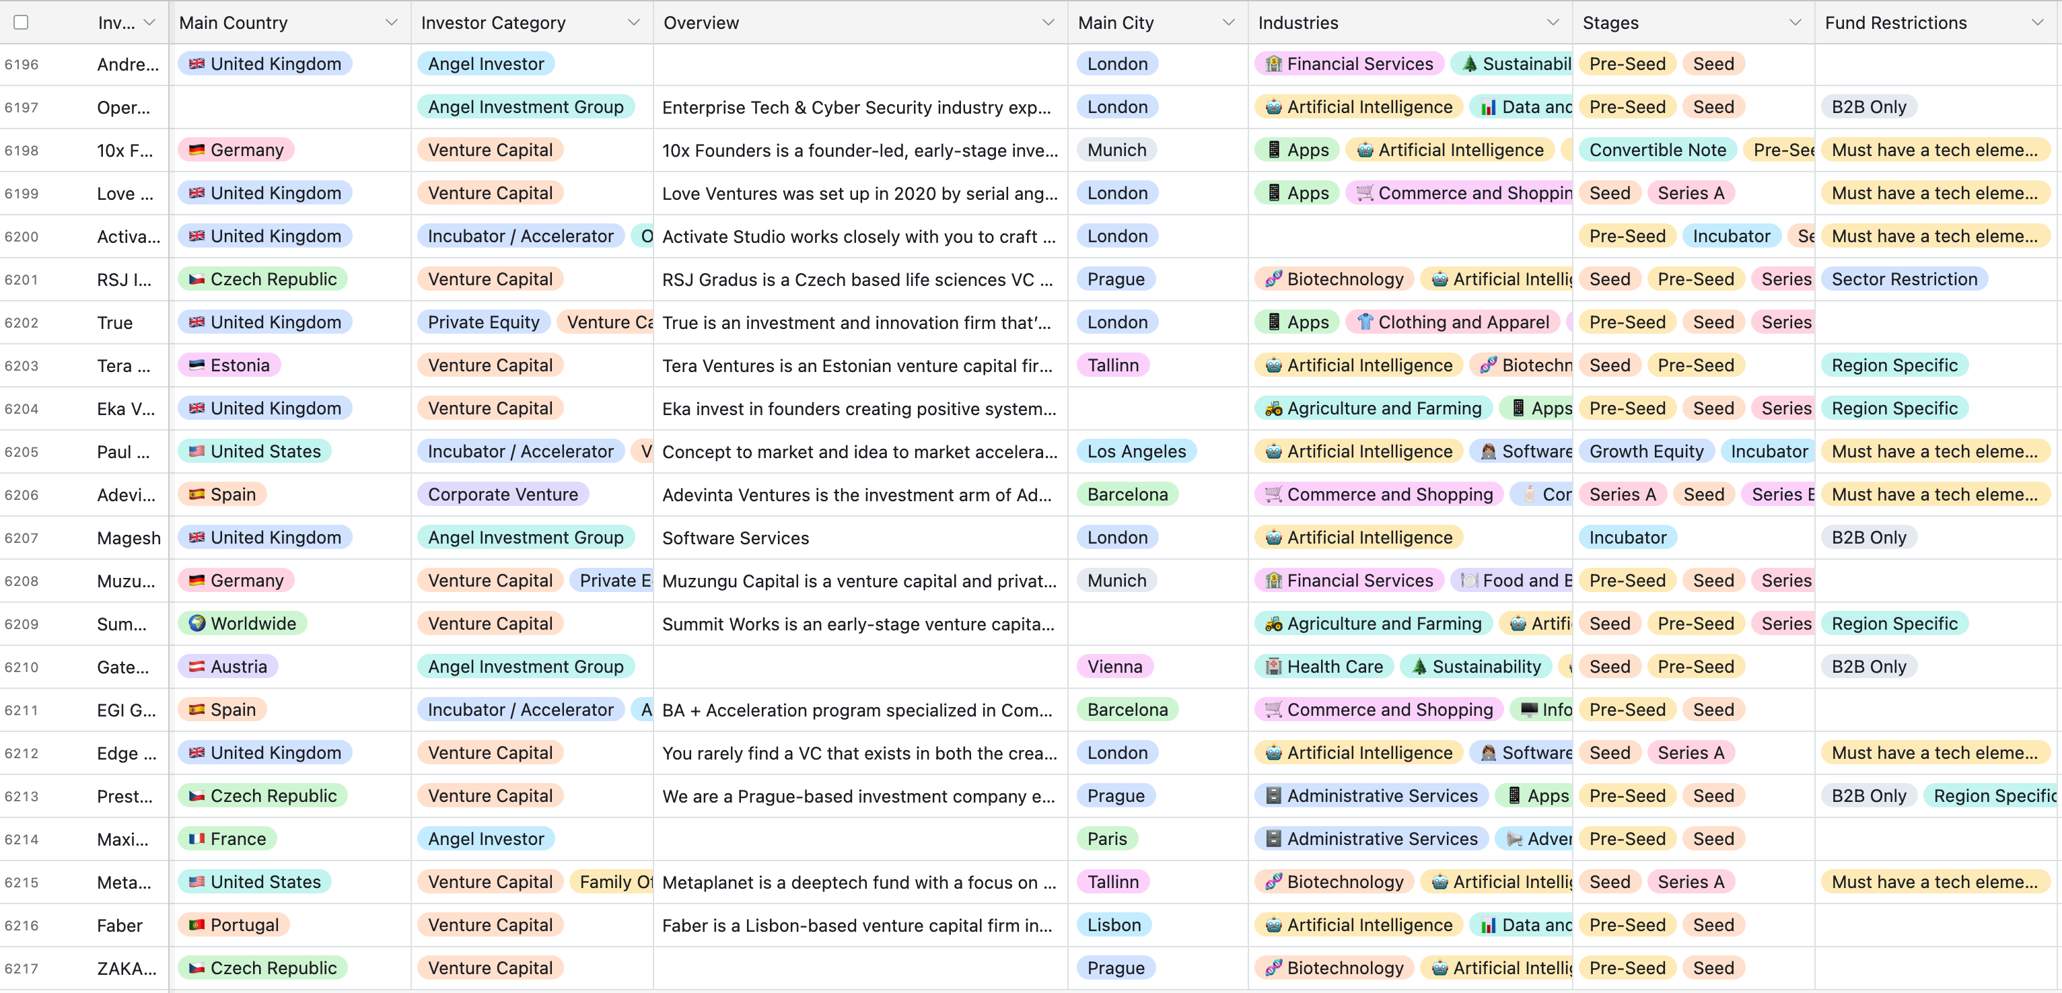Click the Portuguese flag icon in row 6216
This screenshot has height=993, width=2062.
pyautogui.click(x=196, y=925)
